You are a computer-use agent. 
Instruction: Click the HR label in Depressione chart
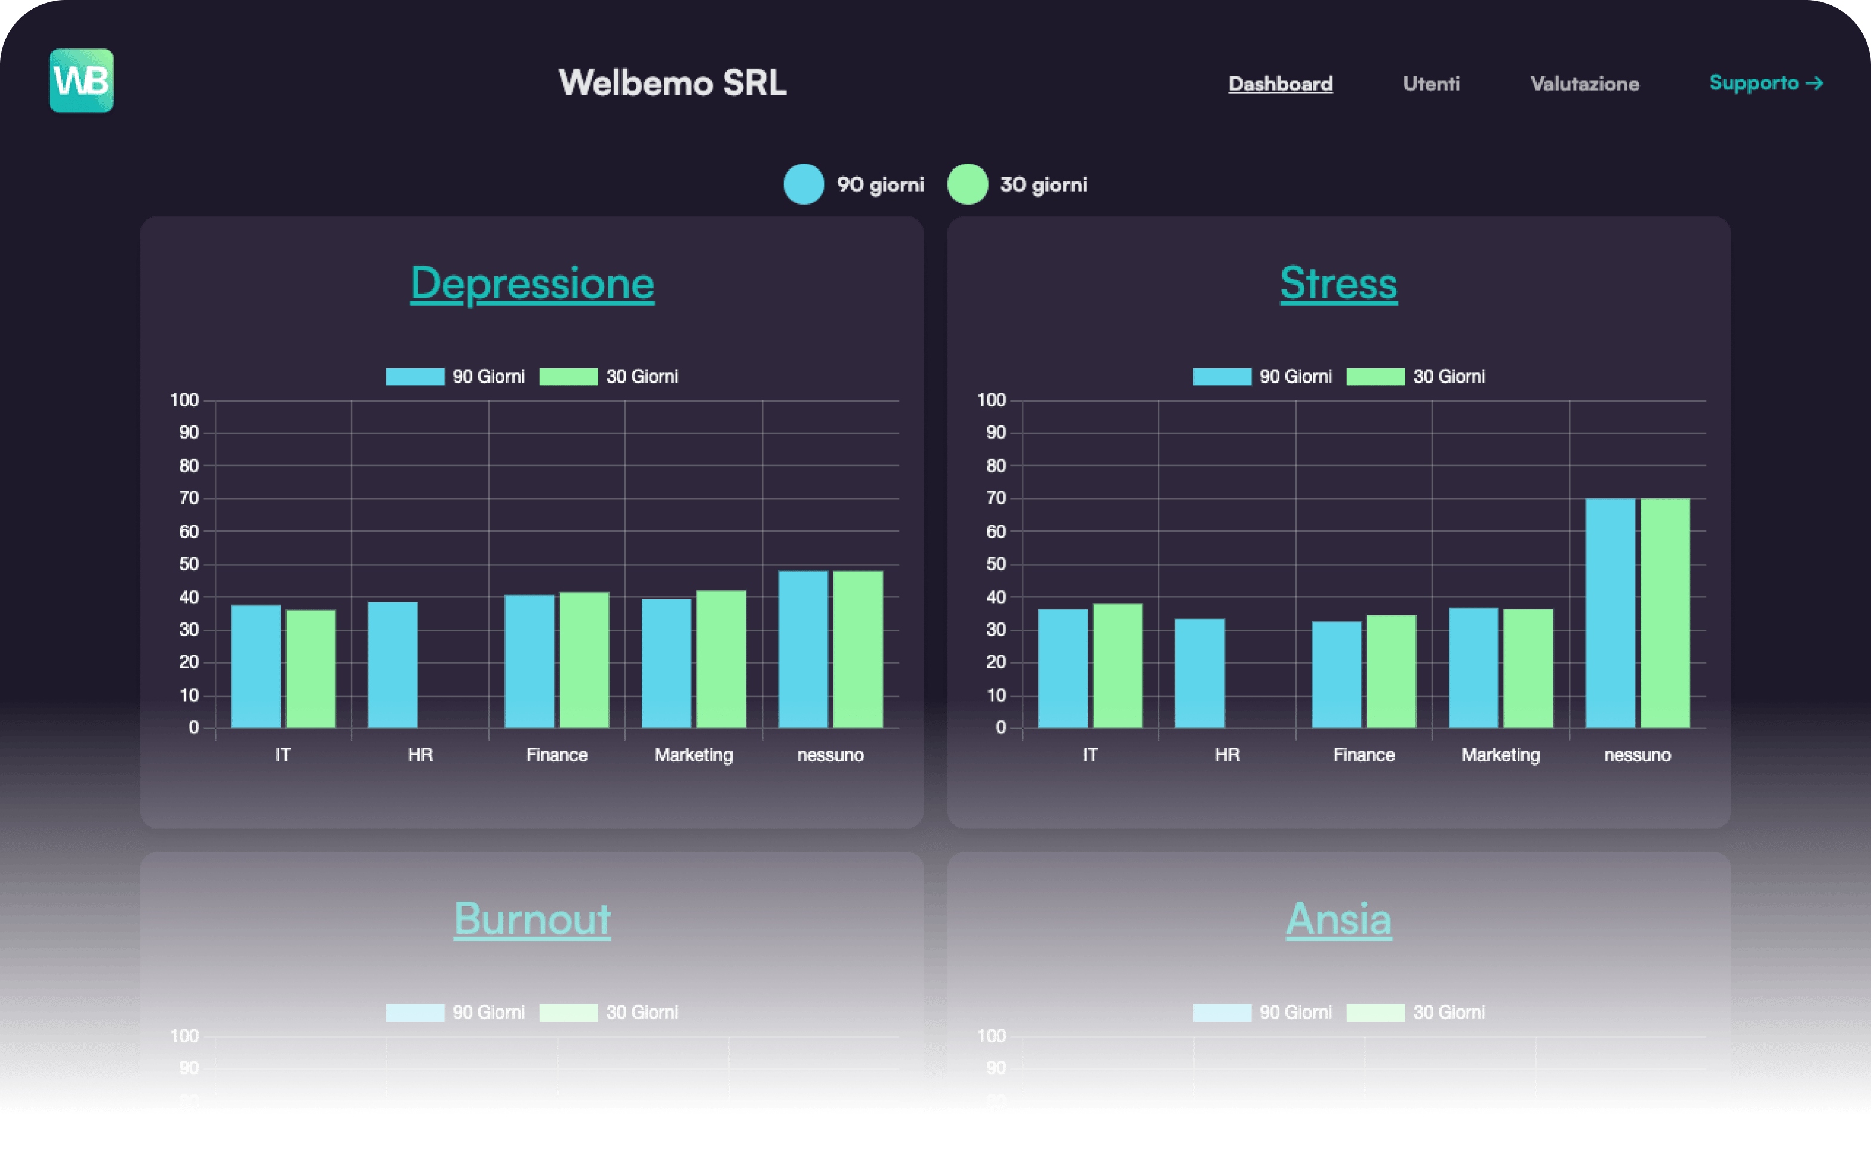coord(420,755)
